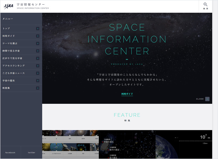Click arrow icon beside アクセスランキング
218x159 pixels.
point(38,66)
